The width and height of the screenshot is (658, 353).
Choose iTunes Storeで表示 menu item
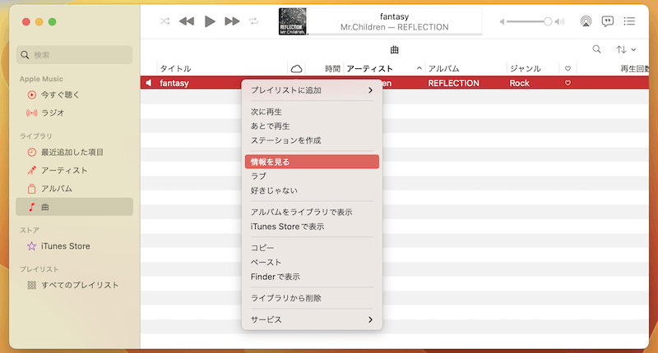[x=312, y=227]
